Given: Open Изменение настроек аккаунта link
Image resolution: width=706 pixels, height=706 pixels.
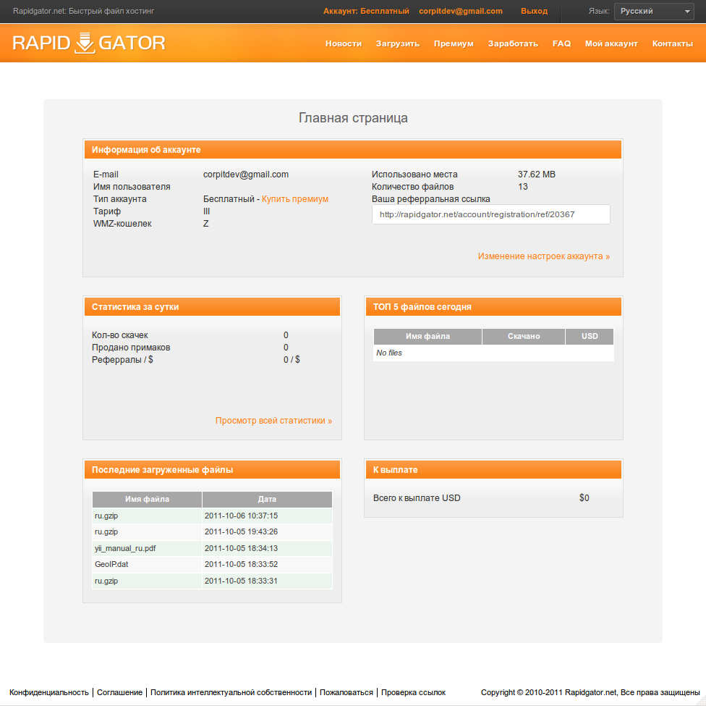Looking at the screenshot, I should coord(544,256).
